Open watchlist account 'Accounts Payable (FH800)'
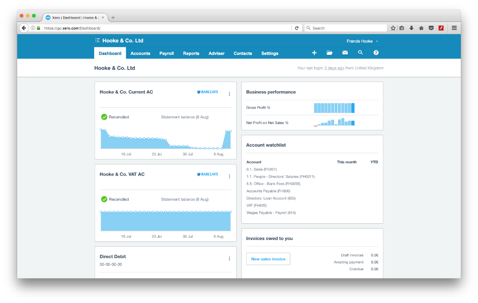 point(268,191)
